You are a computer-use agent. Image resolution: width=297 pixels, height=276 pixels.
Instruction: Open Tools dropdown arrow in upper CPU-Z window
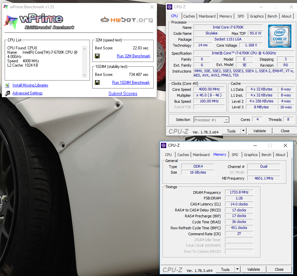pos(243,131)
